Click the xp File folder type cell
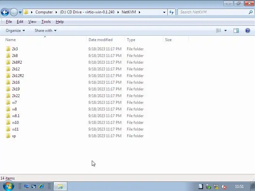This screenshot has height=191, width=255. coord(135,136)
